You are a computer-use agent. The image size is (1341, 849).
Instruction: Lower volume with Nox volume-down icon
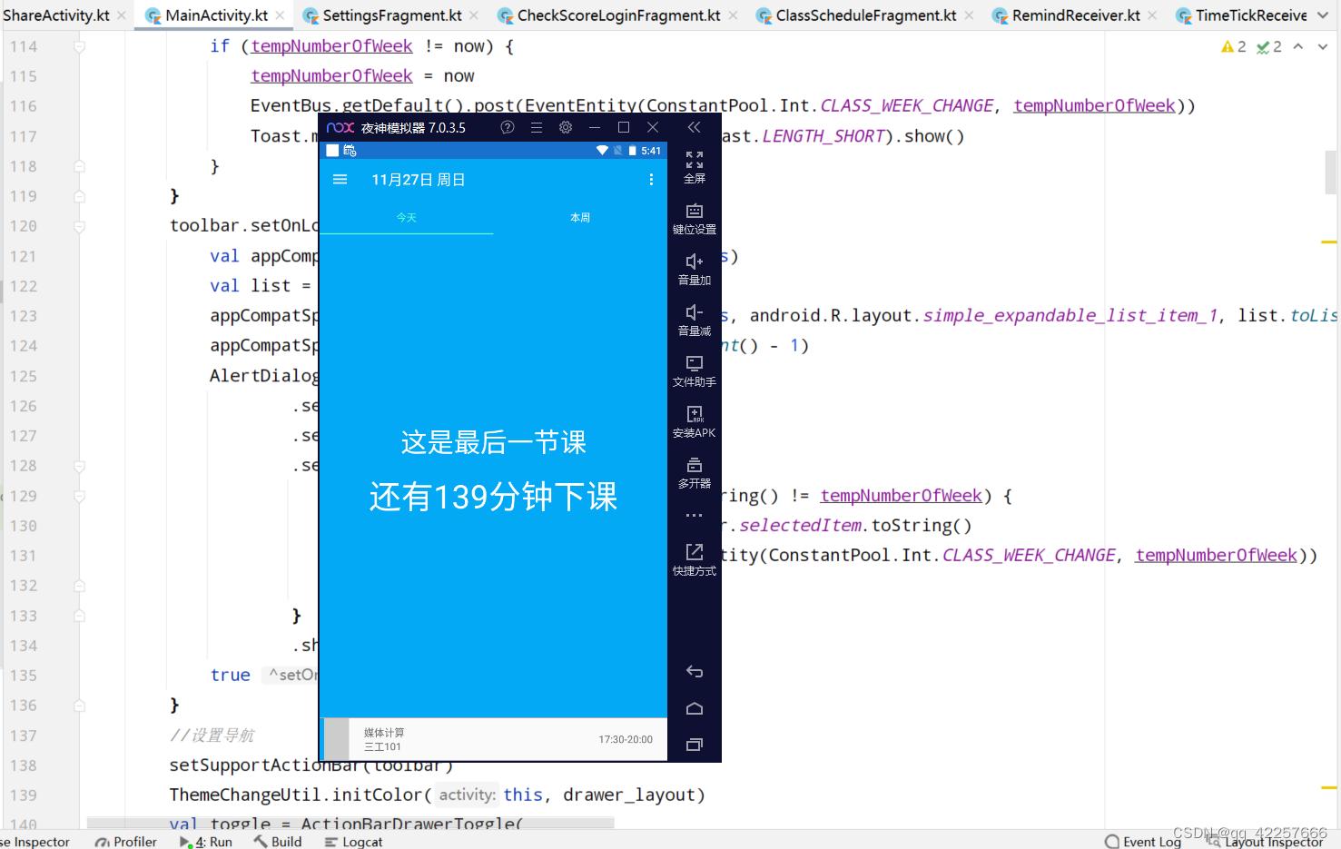click(695, 312)
